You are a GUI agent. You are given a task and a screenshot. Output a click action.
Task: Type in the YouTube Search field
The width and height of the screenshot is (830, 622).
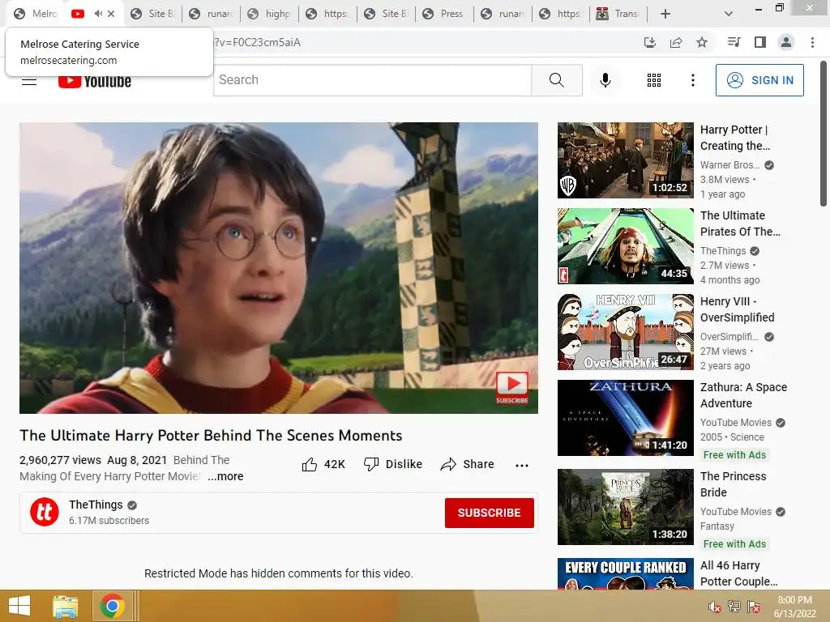pos(373,80)
